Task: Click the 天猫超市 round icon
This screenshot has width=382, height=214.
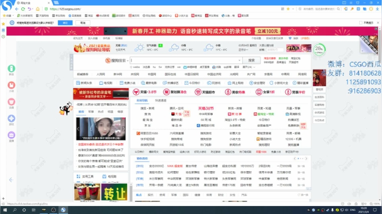Action: click(x=197, y=92)
